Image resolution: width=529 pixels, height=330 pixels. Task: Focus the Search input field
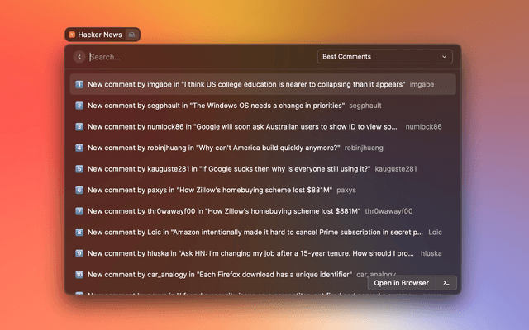coord(198,57)
